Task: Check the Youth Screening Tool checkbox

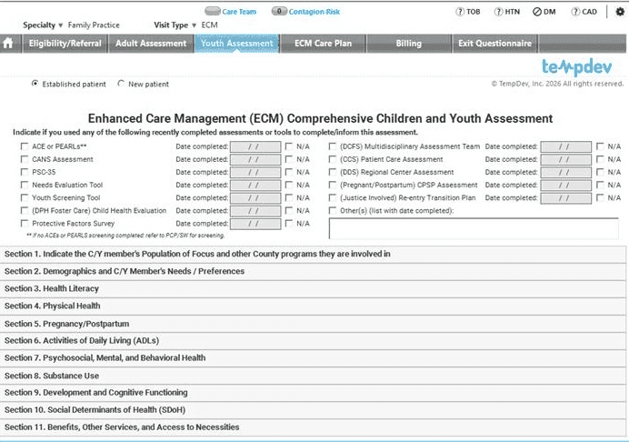Action: [x=25, y=198]
